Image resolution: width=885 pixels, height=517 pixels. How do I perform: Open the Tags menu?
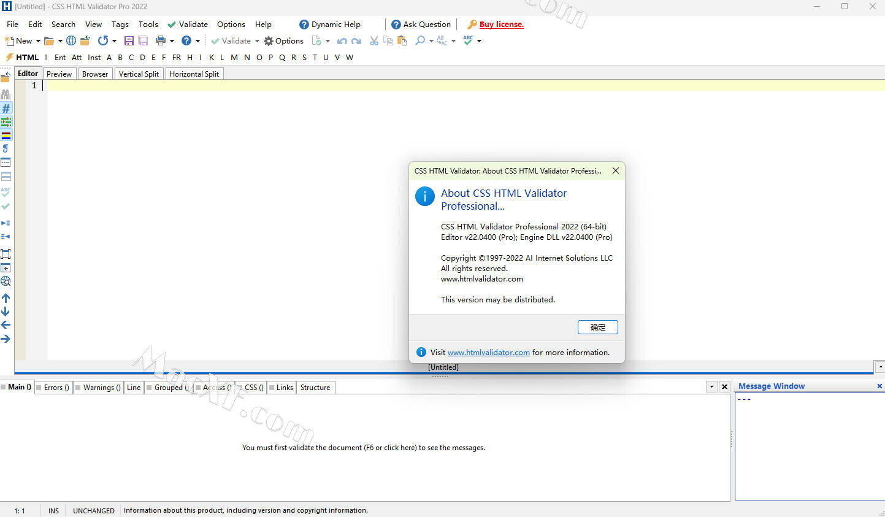[x=120, y=25]
